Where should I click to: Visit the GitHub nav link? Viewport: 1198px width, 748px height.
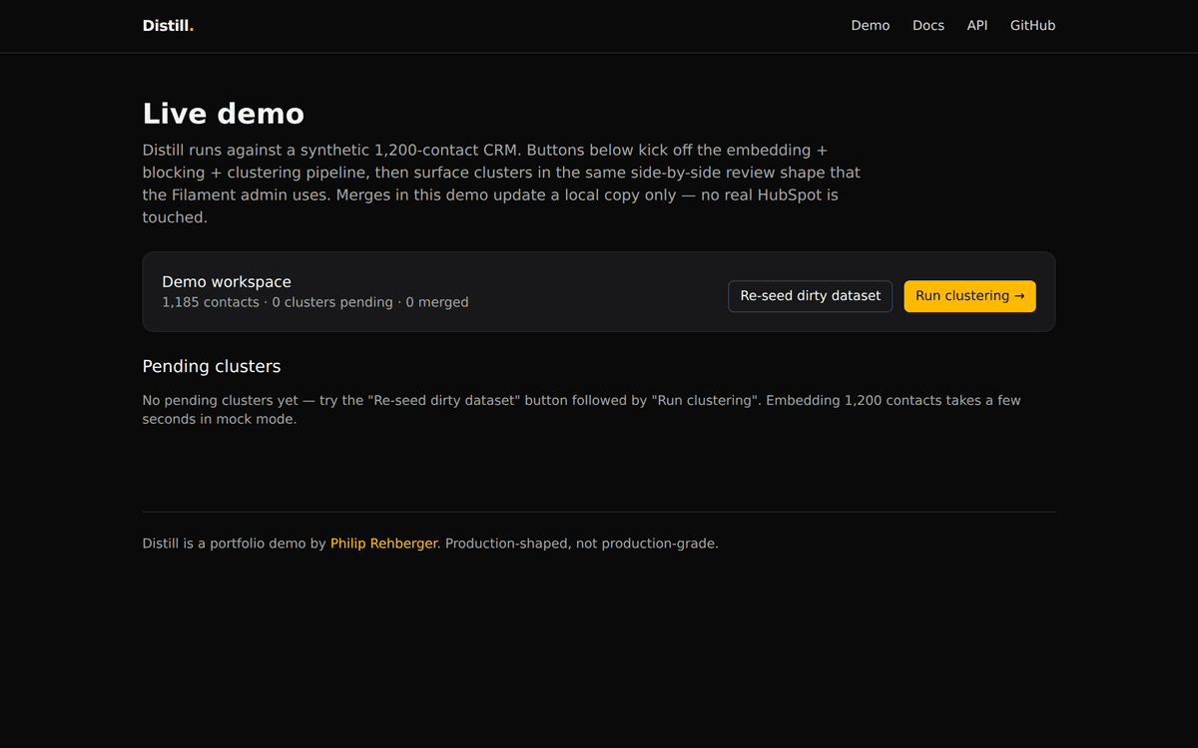tap(1032, 25)
